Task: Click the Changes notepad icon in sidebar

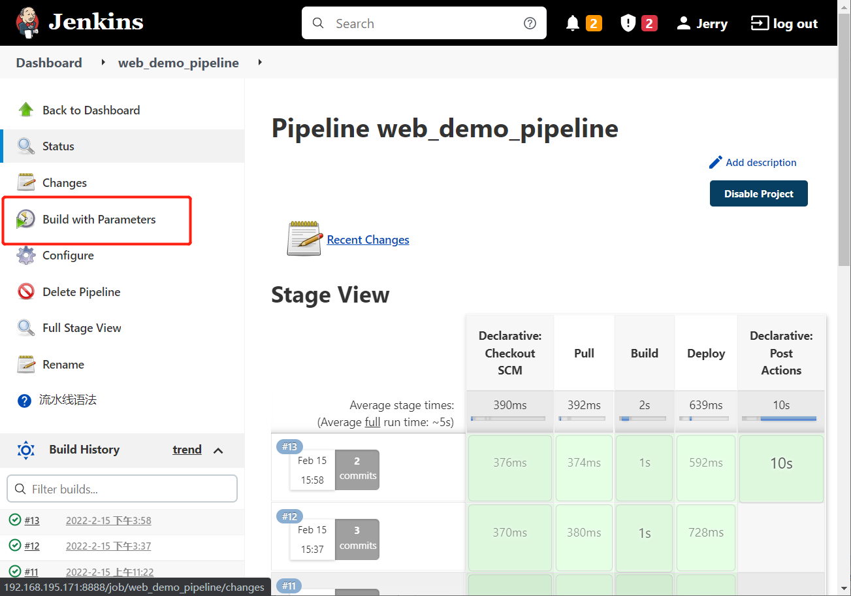Action: [25, 182]
